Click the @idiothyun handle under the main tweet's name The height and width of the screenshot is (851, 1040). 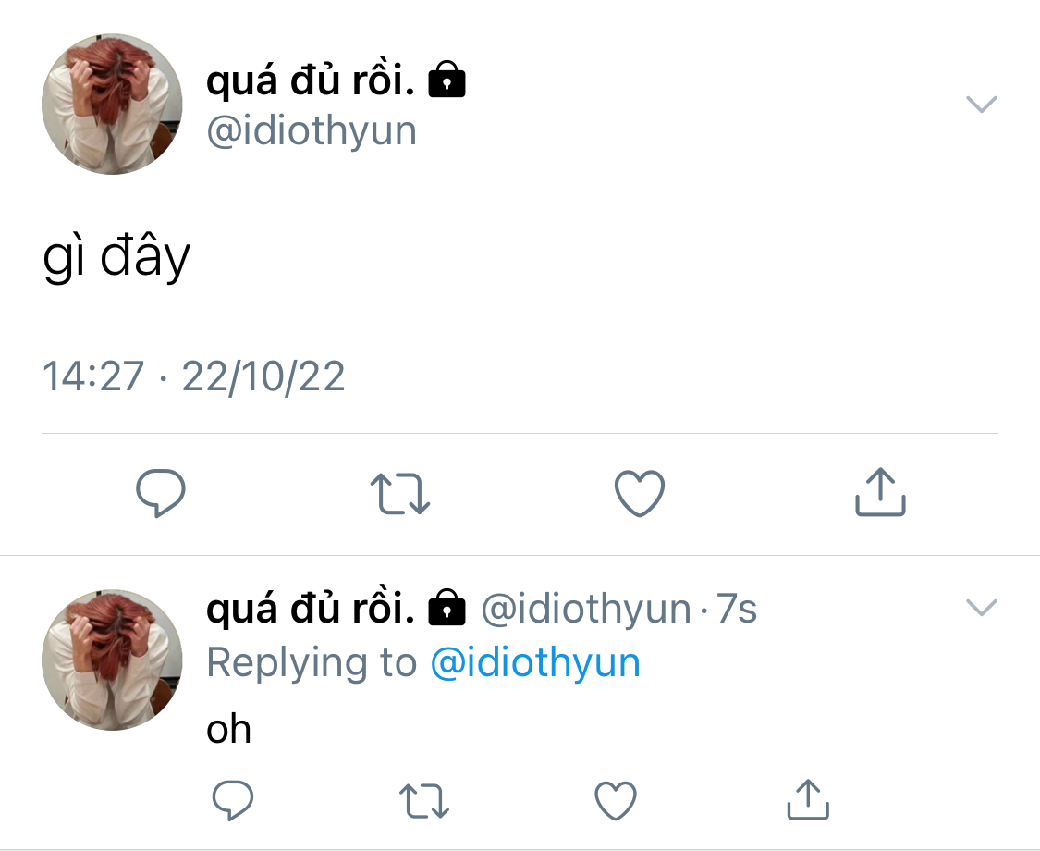[x=312, y=131]
